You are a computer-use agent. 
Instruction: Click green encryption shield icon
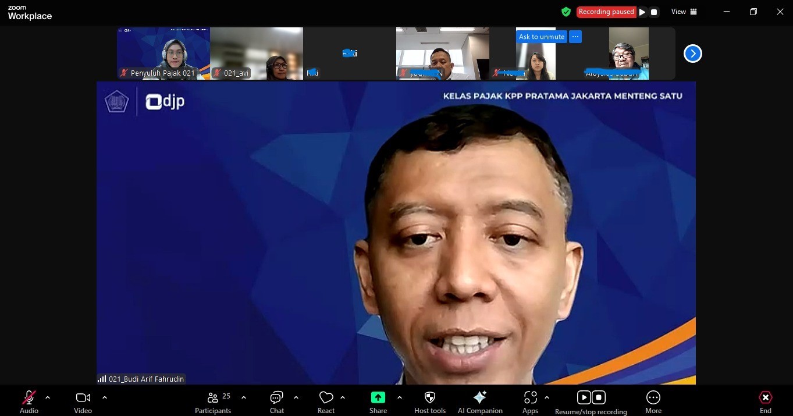coord(566,12)
